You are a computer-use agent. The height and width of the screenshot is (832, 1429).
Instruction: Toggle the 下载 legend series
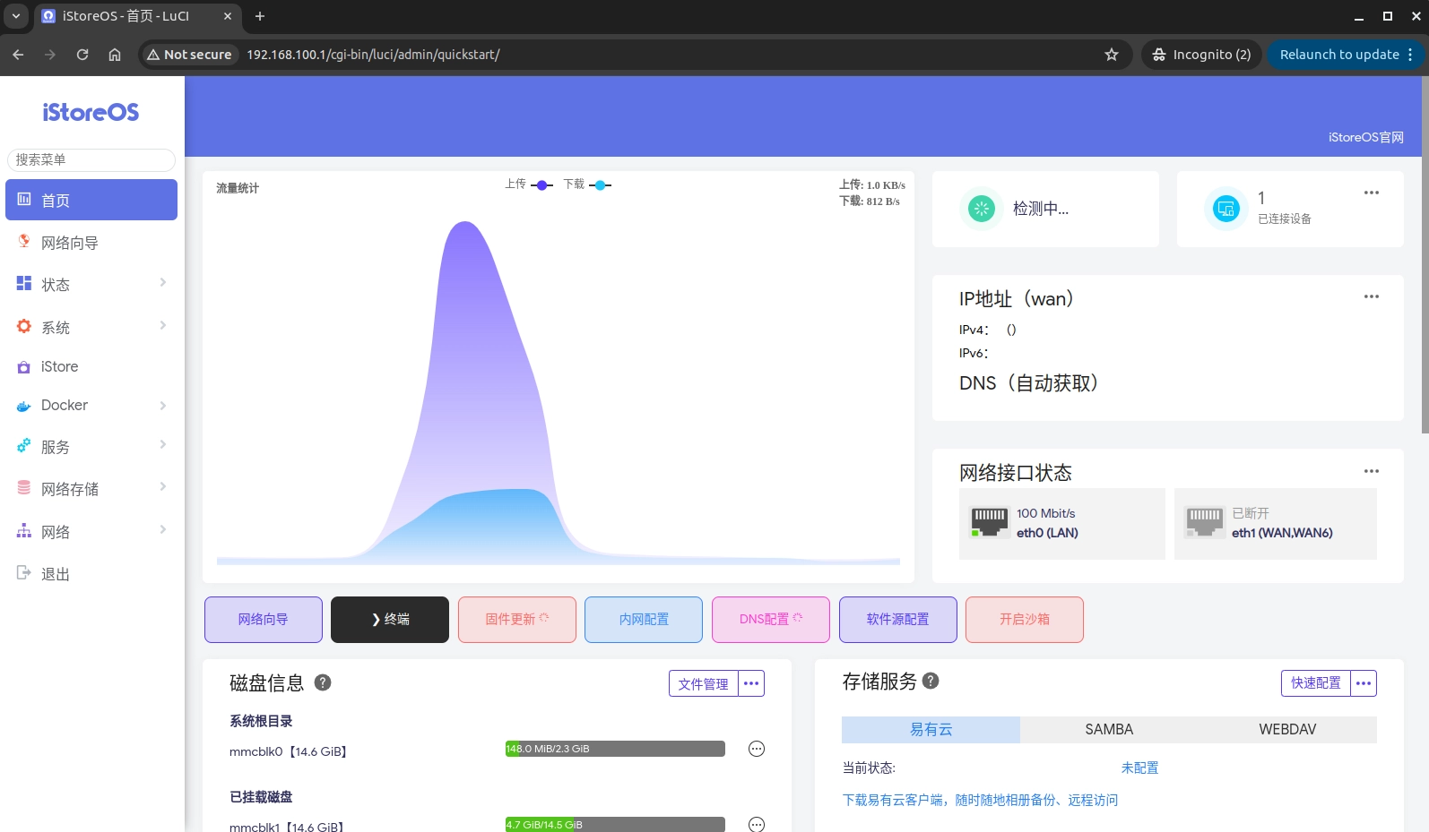(x=587, y=184)
